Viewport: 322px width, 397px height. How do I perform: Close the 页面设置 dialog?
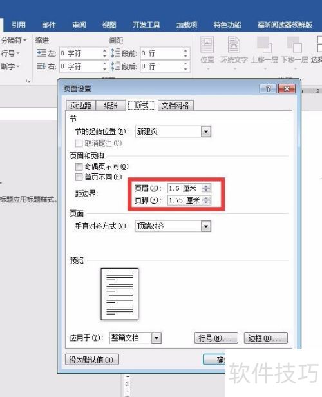(287, 89)
